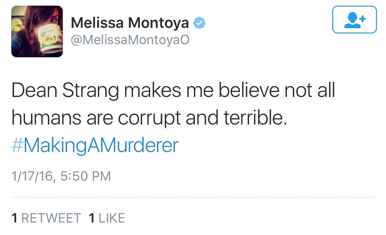Open Melissa Montoya's profile photo
This screenshot has width=386, height=235.
pos(37,32)
